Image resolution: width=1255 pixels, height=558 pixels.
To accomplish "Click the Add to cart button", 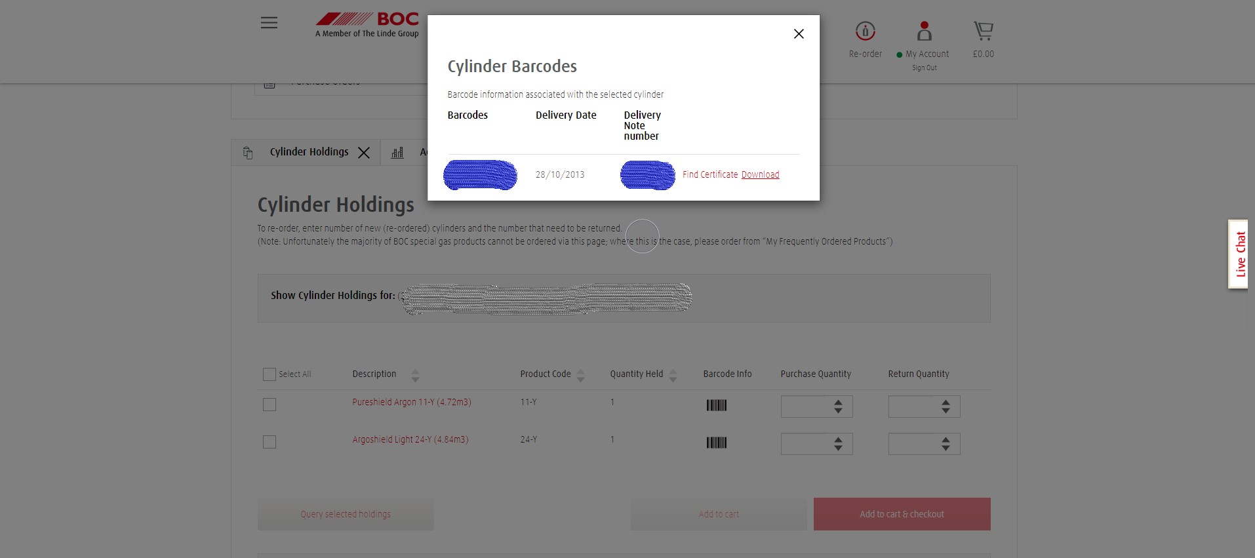I will click(719, 514).
